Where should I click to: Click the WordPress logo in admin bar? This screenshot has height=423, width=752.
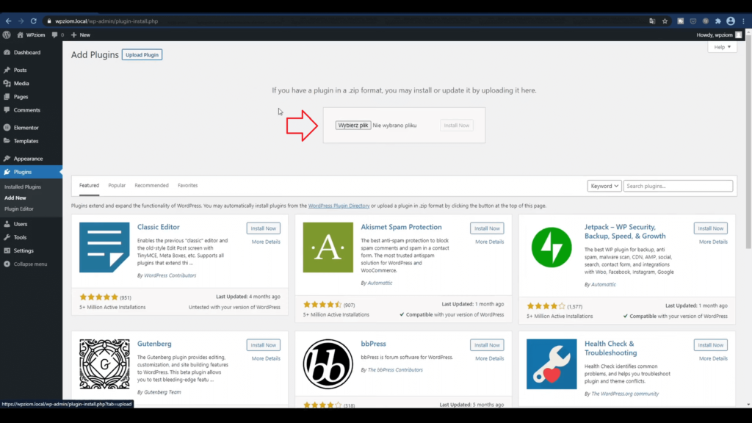click(7, 35)
